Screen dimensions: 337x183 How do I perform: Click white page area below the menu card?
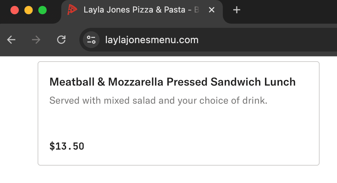point(174,175)
